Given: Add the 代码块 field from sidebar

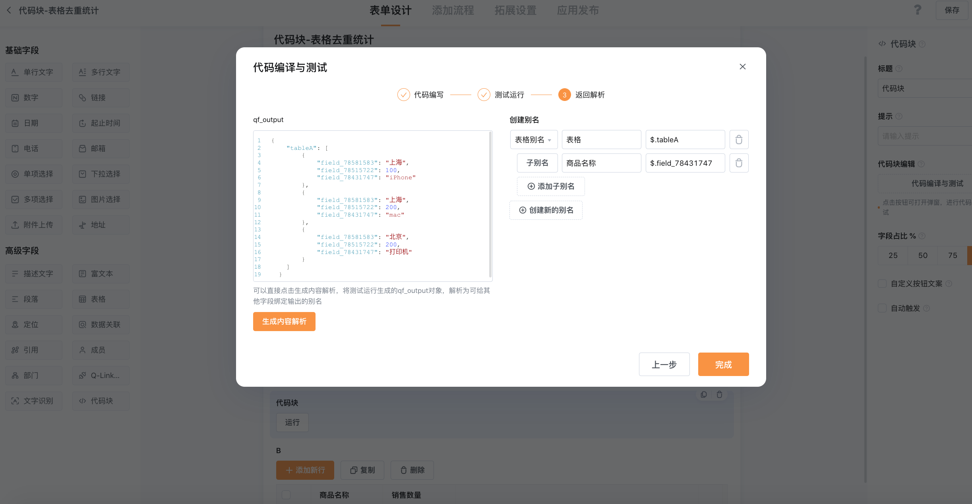Looking at the screenshot, I should click(x=101, y=401).
